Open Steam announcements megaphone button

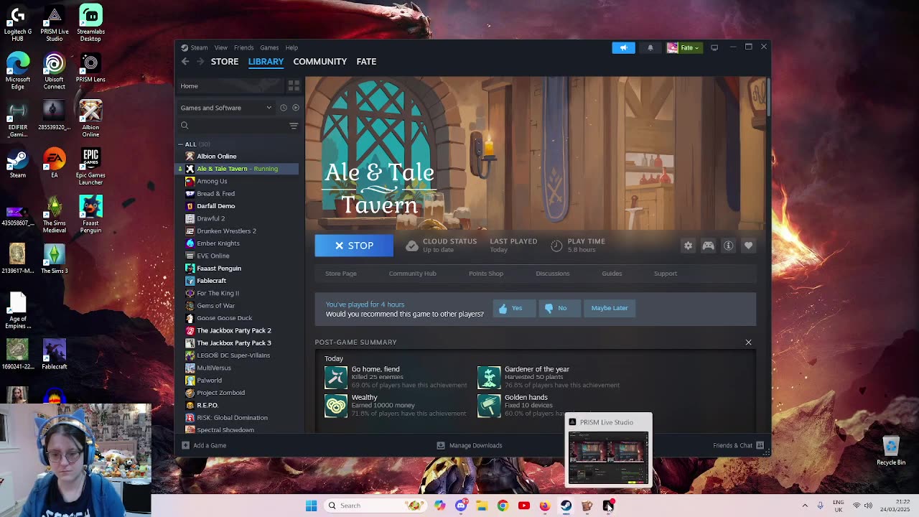[623, 47]
